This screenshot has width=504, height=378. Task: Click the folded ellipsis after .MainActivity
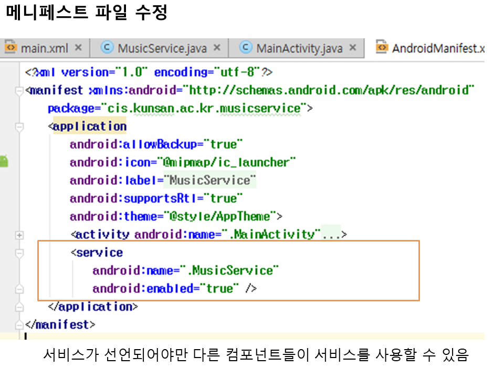click(331, 234)
